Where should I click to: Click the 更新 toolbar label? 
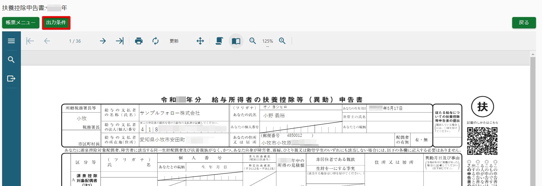click(x=174, y=41)
